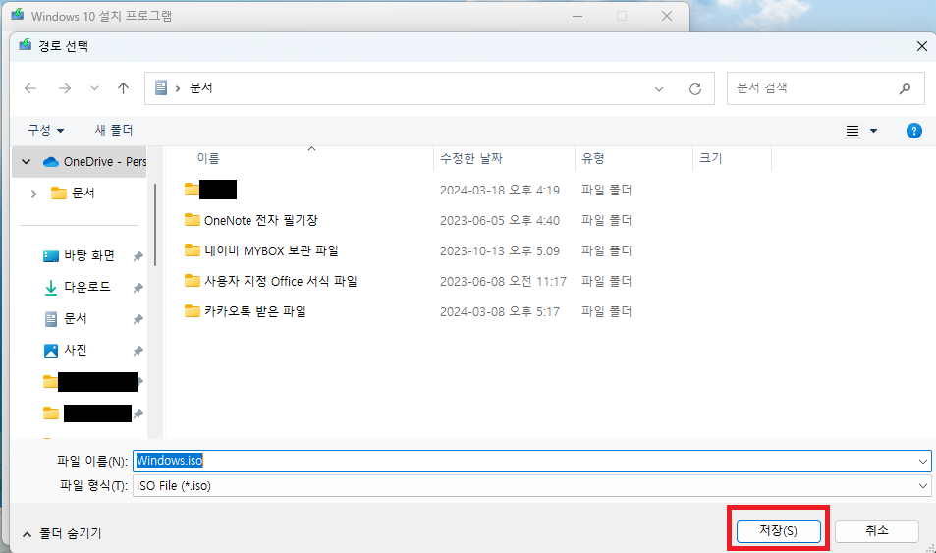Click 다운로드 green arrow icon

(51, 287)
